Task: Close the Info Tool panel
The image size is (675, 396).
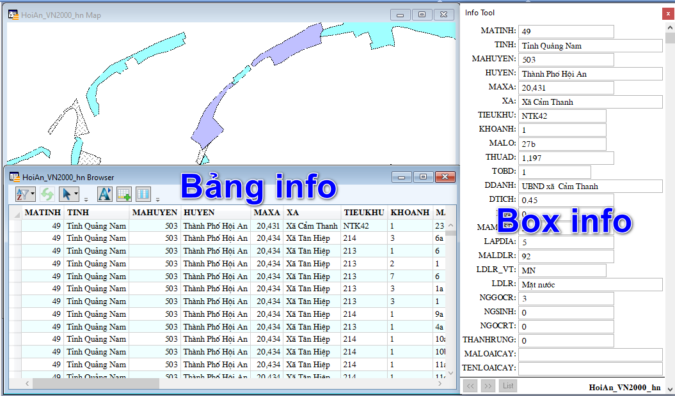Action: pos(668,14)
